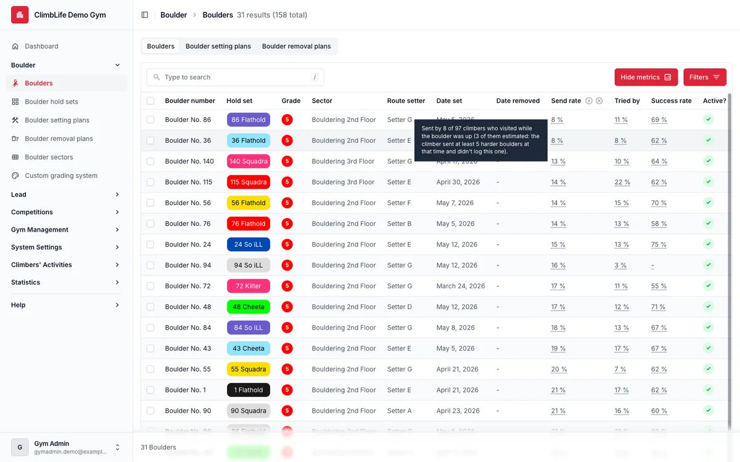Click the green active checkmark for Boulder No. 115
Viewport: 740px width, 462px height.
tap(709, 182)
